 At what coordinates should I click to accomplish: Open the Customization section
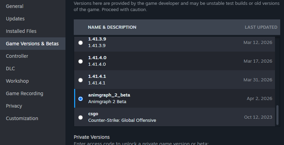(22, 118)
